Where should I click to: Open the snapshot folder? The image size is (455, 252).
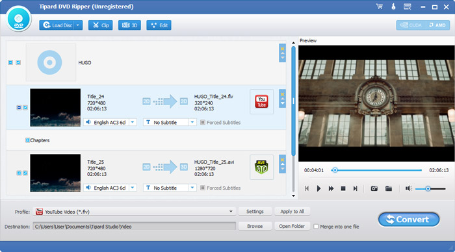tap(388, 188)
